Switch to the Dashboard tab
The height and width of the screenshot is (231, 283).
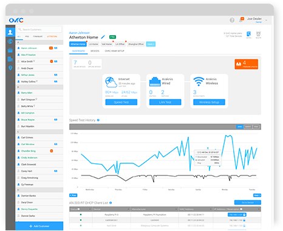click(x=78, y=51)
